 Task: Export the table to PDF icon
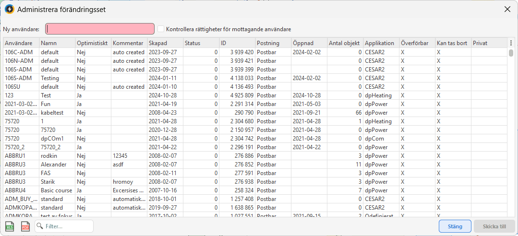[25, 226]
